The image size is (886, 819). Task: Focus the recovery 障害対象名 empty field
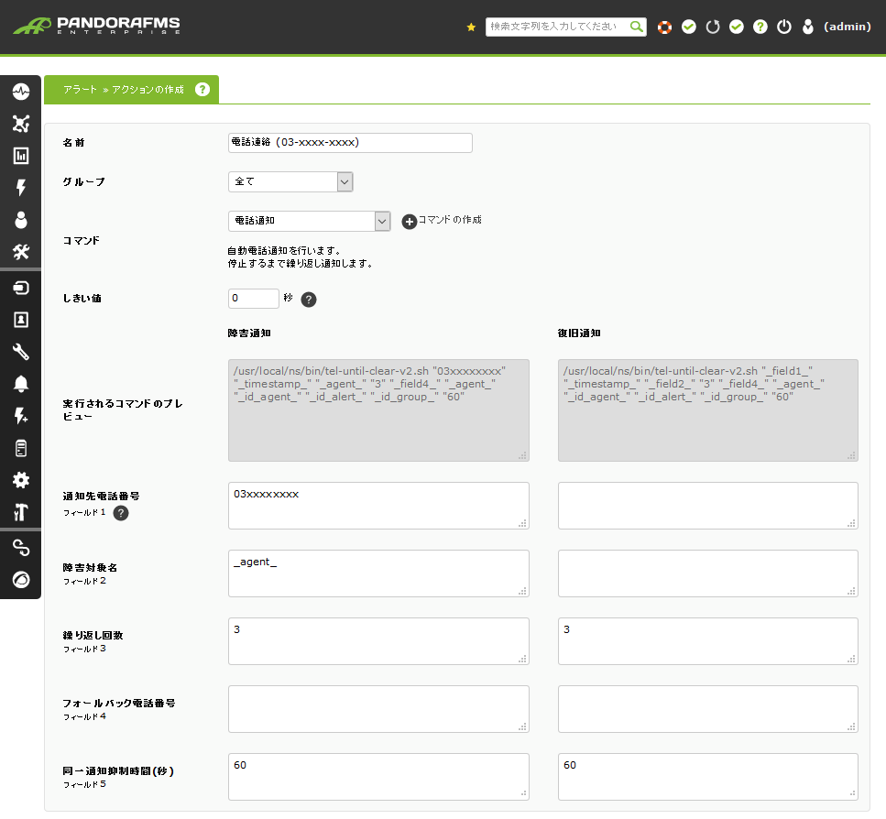(708, 573)
